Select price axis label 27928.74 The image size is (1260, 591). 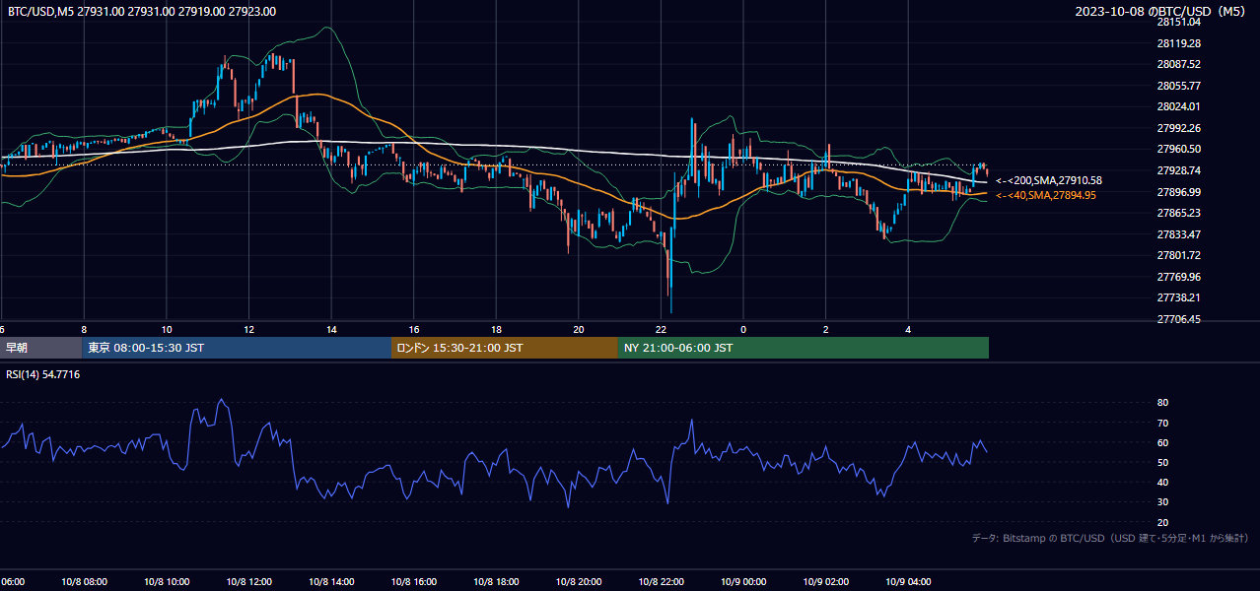click(x=1178, y=170)
